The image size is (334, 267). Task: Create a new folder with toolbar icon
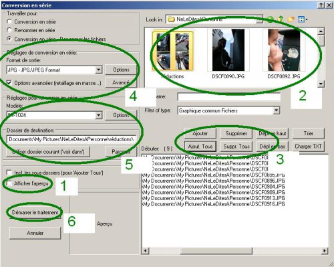click(291, 19)
